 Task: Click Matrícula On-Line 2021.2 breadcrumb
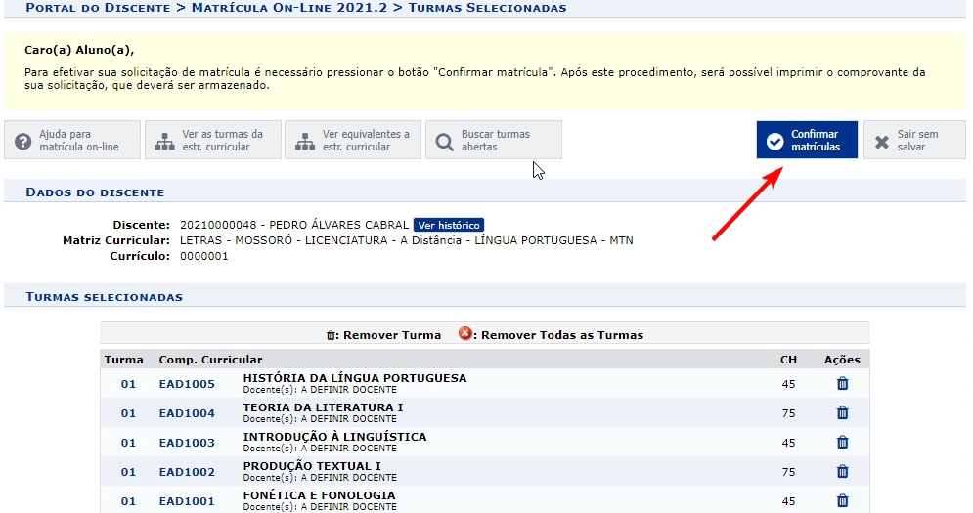point(289,8)
